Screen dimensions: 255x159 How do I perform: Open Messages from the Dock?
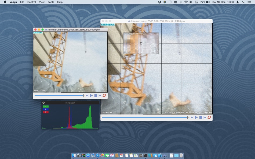[x=155, y=156]
